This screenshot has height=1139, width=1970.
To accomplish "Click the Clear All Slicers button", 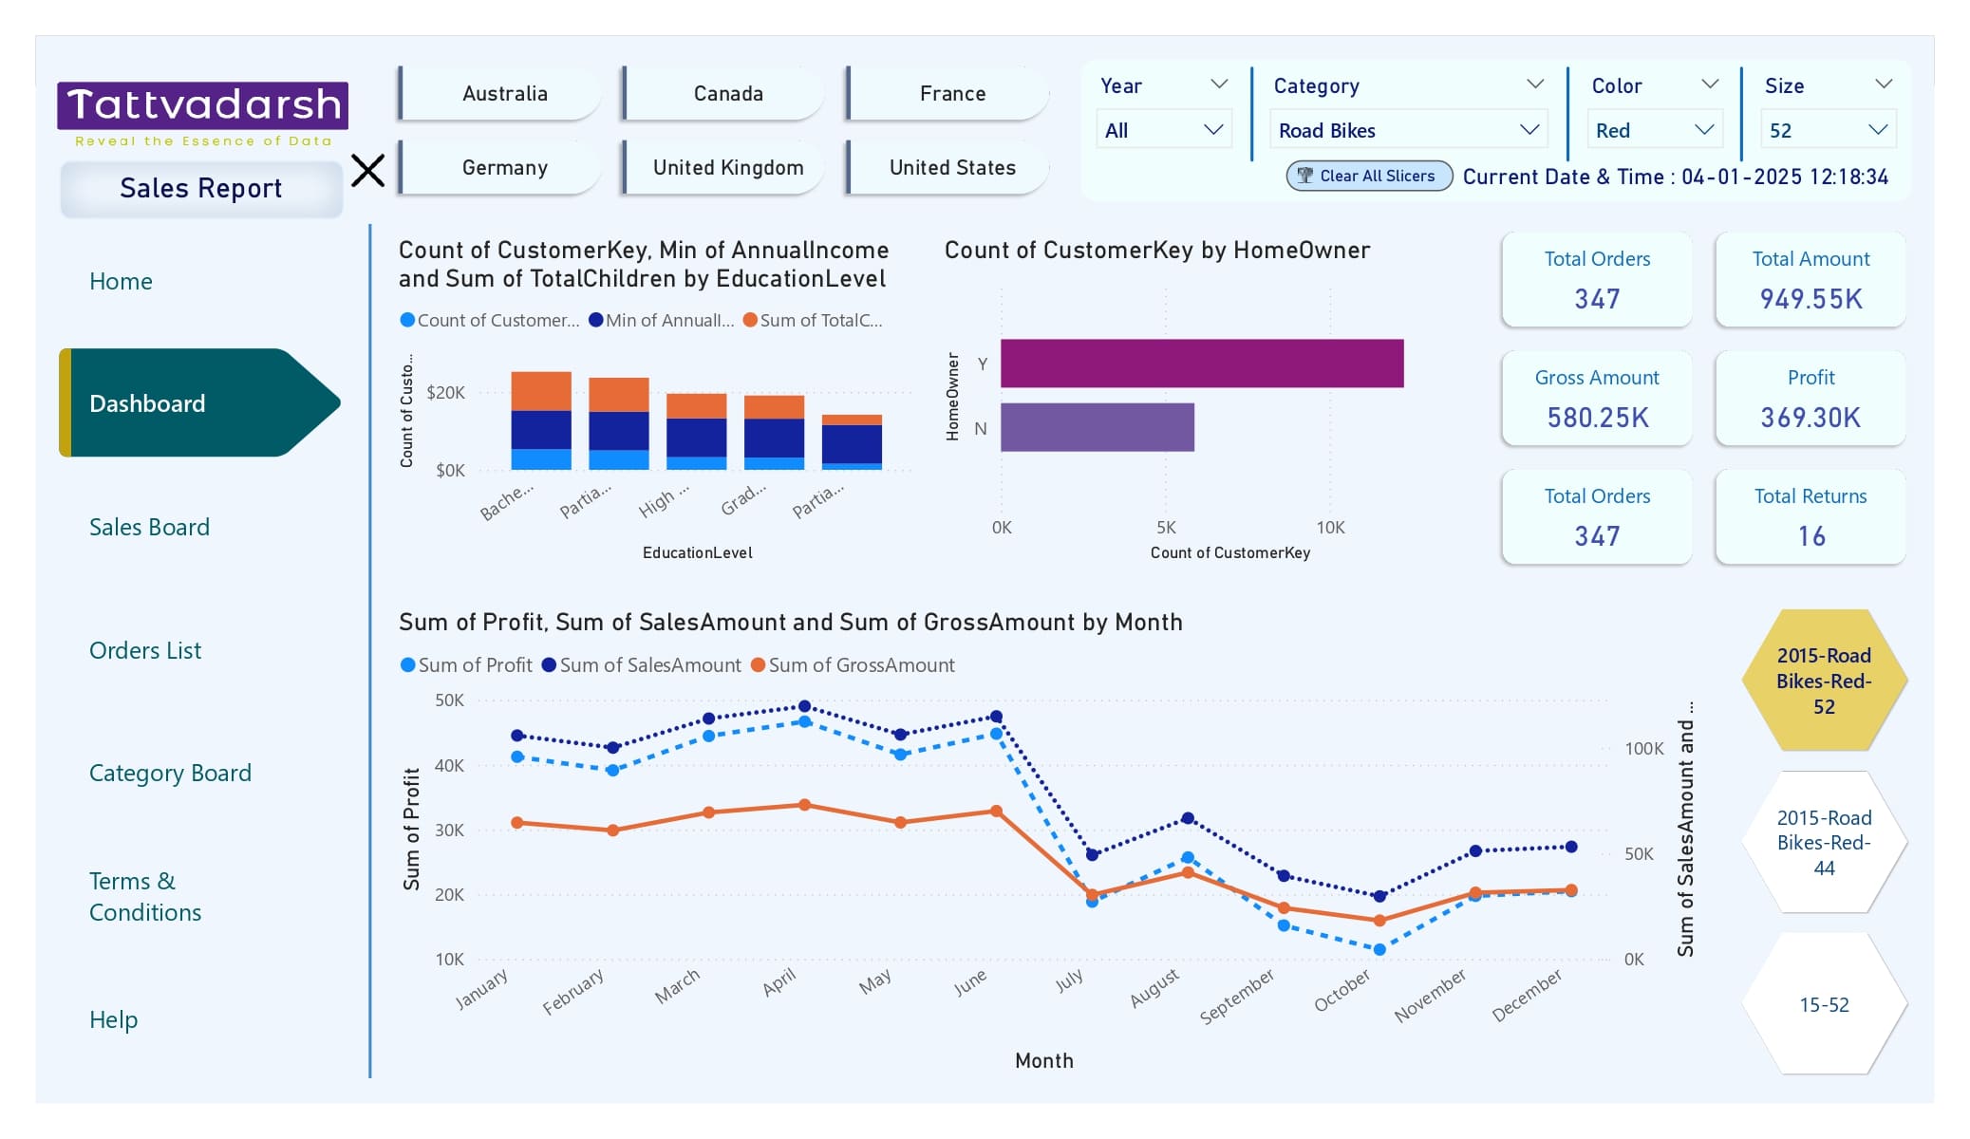I will tap(1369, 176).
